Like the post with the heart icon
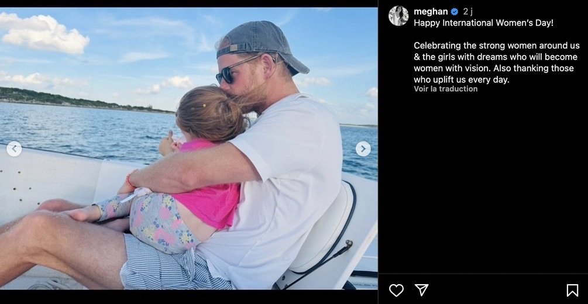Image resolution: width=588 pixels, height=304 pixels. (396, 290)
